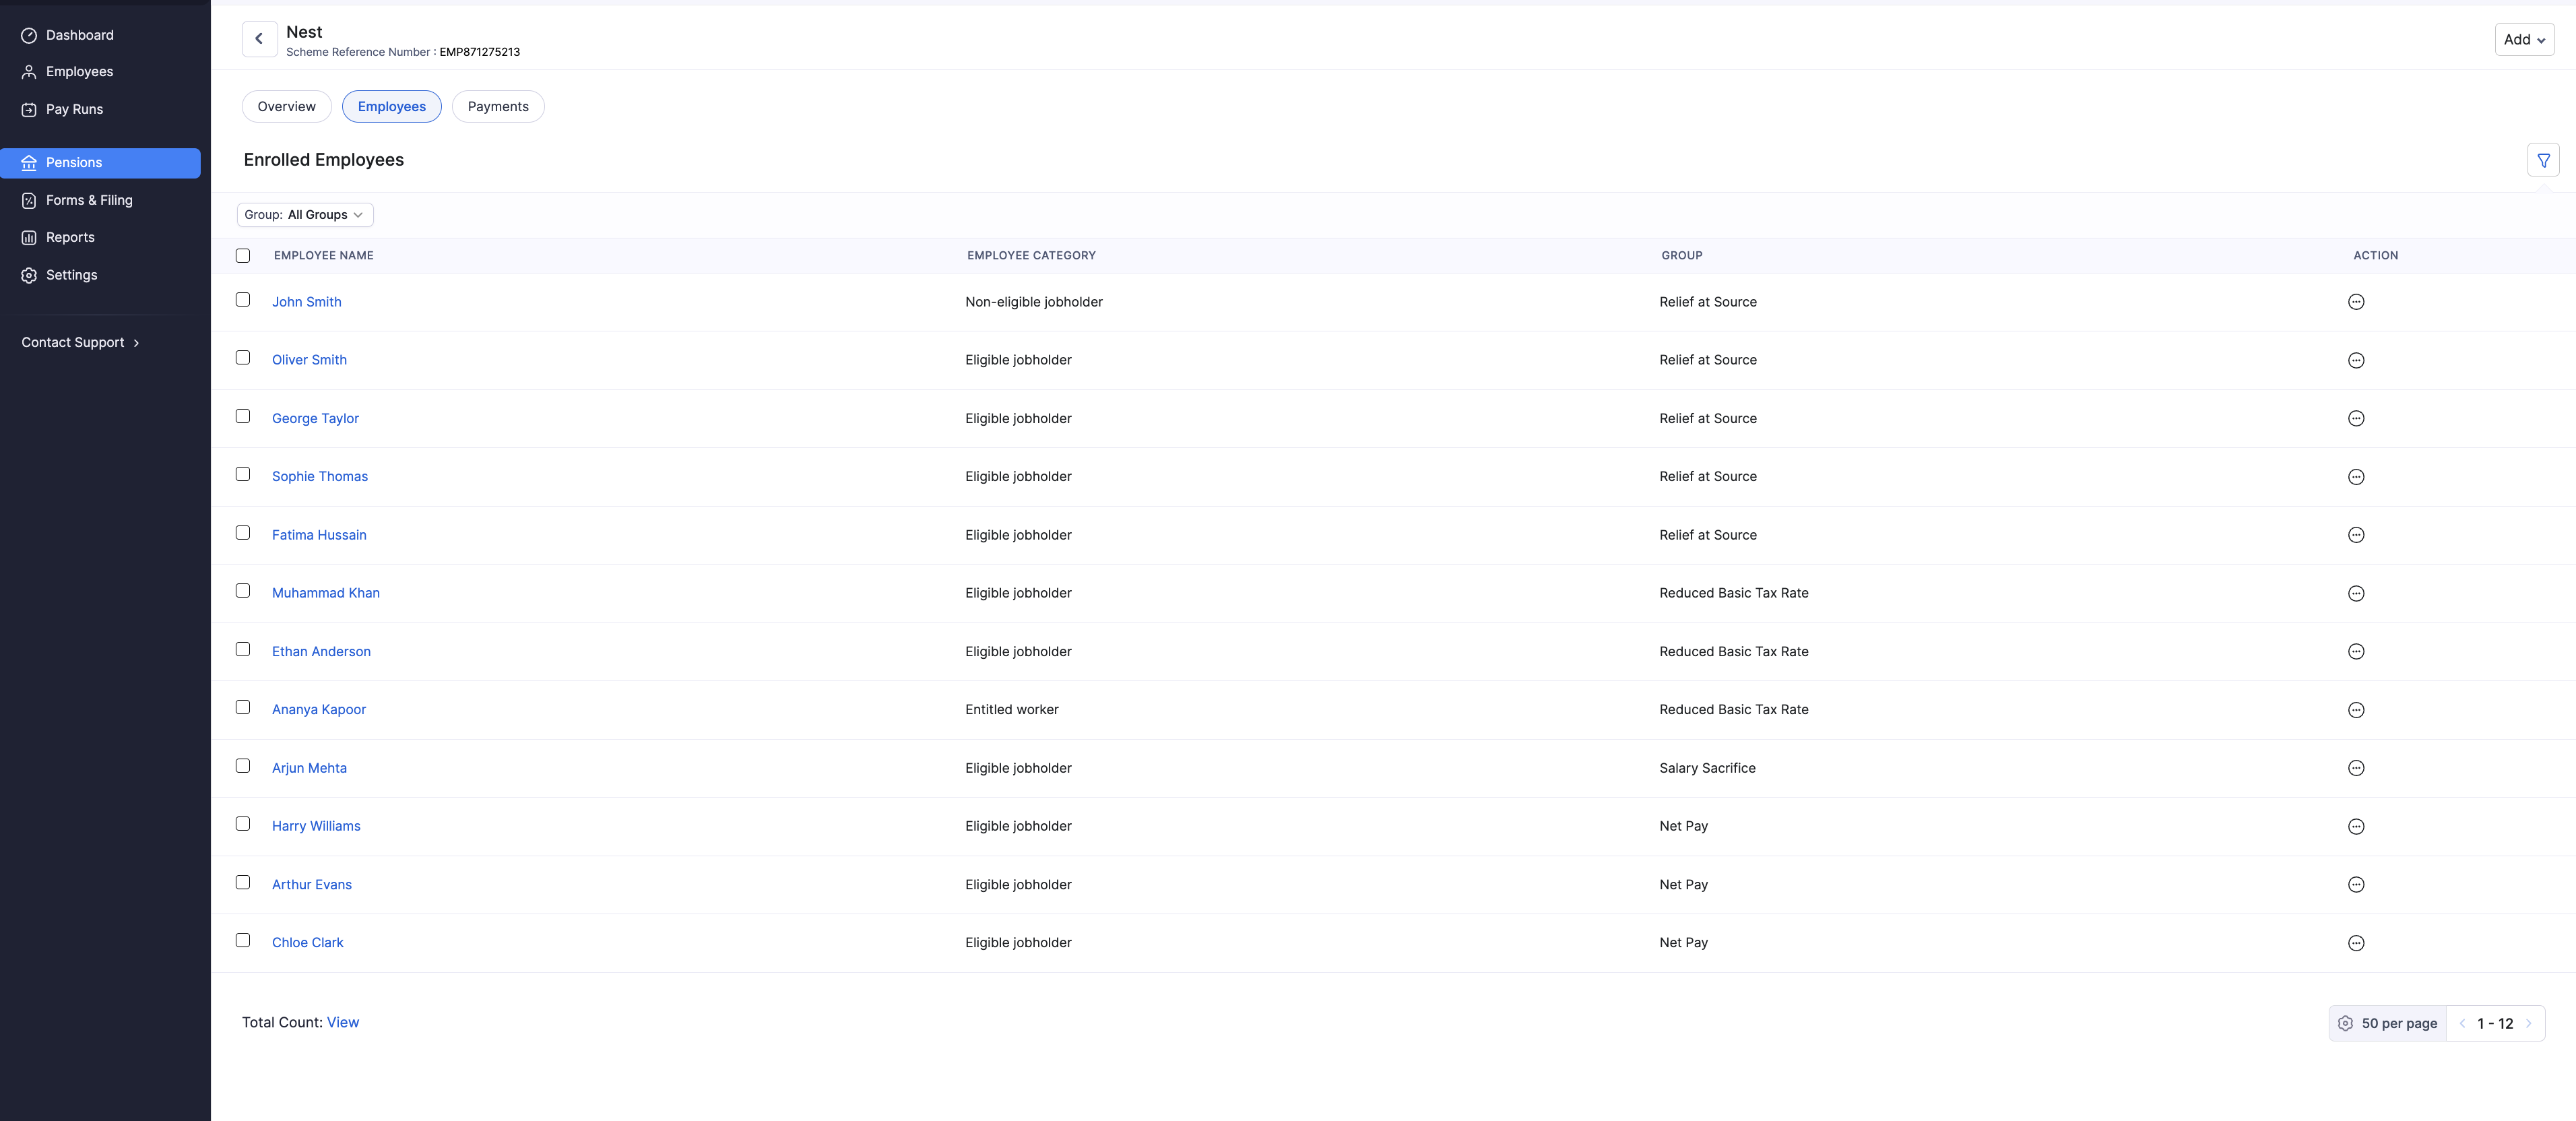Open the Group: All Groups dropdown
2576x1121 pixels.
[x=305, y=215]
